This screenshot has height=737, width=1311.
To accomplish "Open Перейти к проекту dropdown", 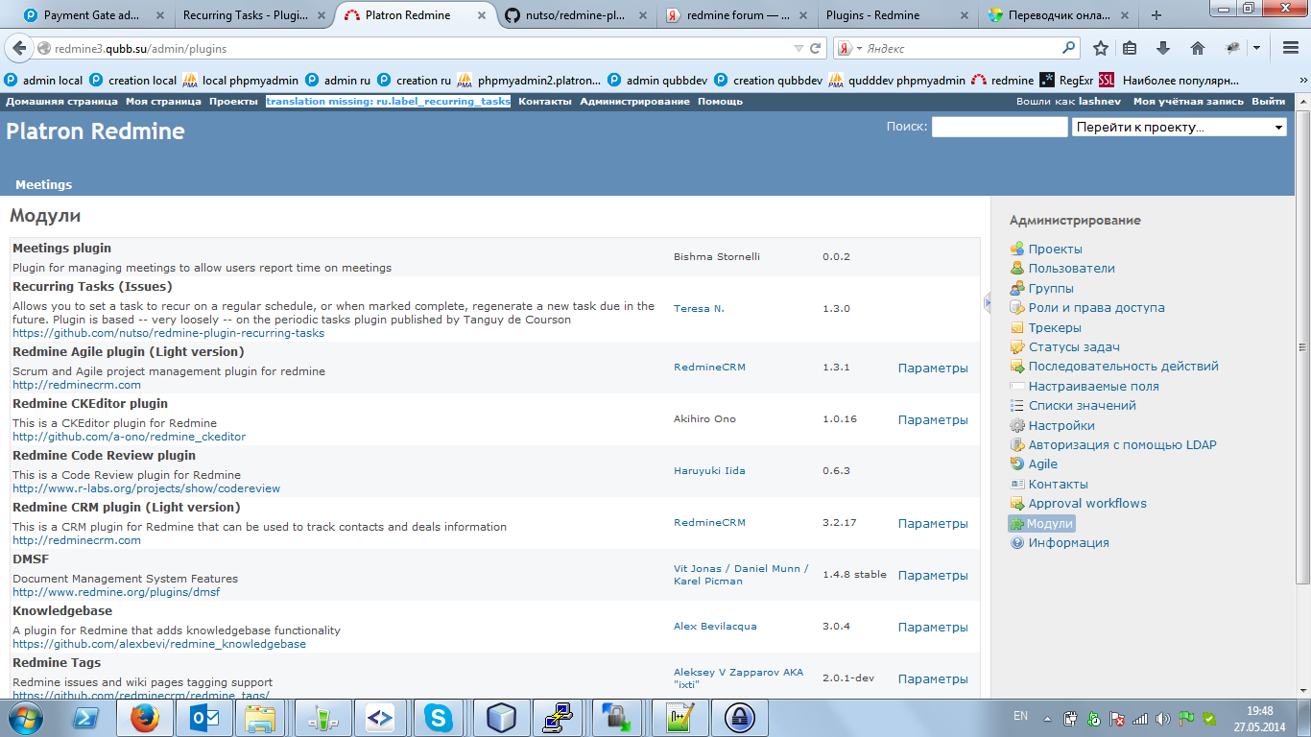I will pyautogui.click(x=1180, y=128).
